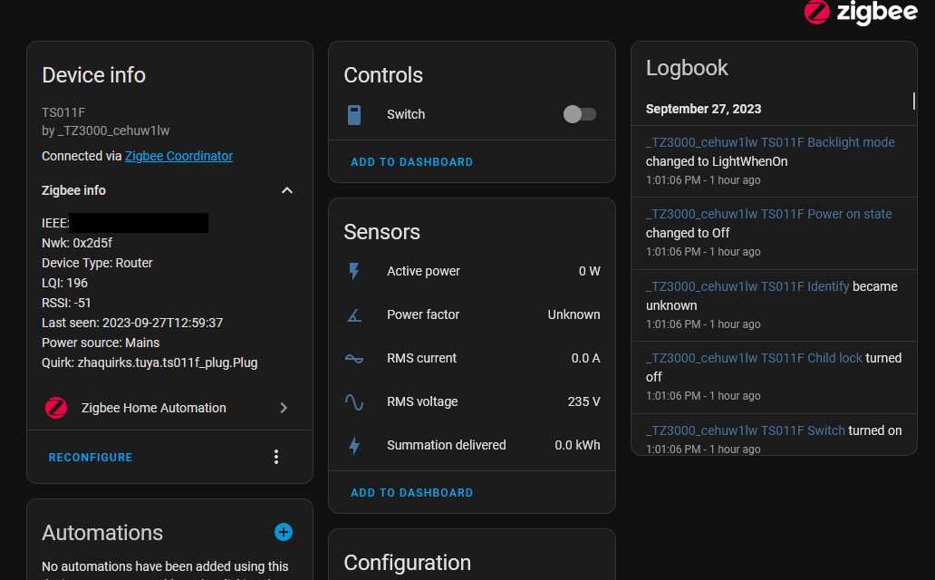This screenshot has width=935, height=580.
Task: Open the Zigbee Coordinator link
Action: click(178, 155)
